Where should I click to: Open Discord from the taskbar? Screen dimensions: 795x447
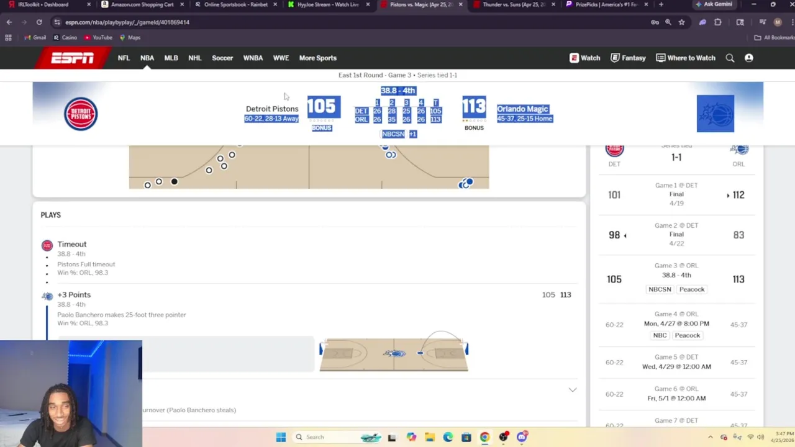(522, 437)
